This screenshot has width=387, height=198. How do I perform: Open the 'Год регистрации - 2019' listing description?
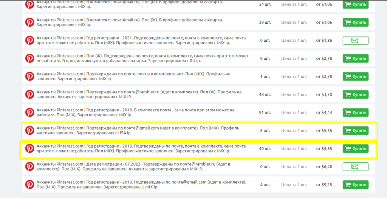(x=136, y=113)
